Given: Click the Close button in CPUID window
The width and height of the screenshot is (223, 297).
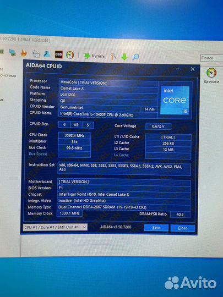Looking at the screenshot, I should (x=183, y=228).
